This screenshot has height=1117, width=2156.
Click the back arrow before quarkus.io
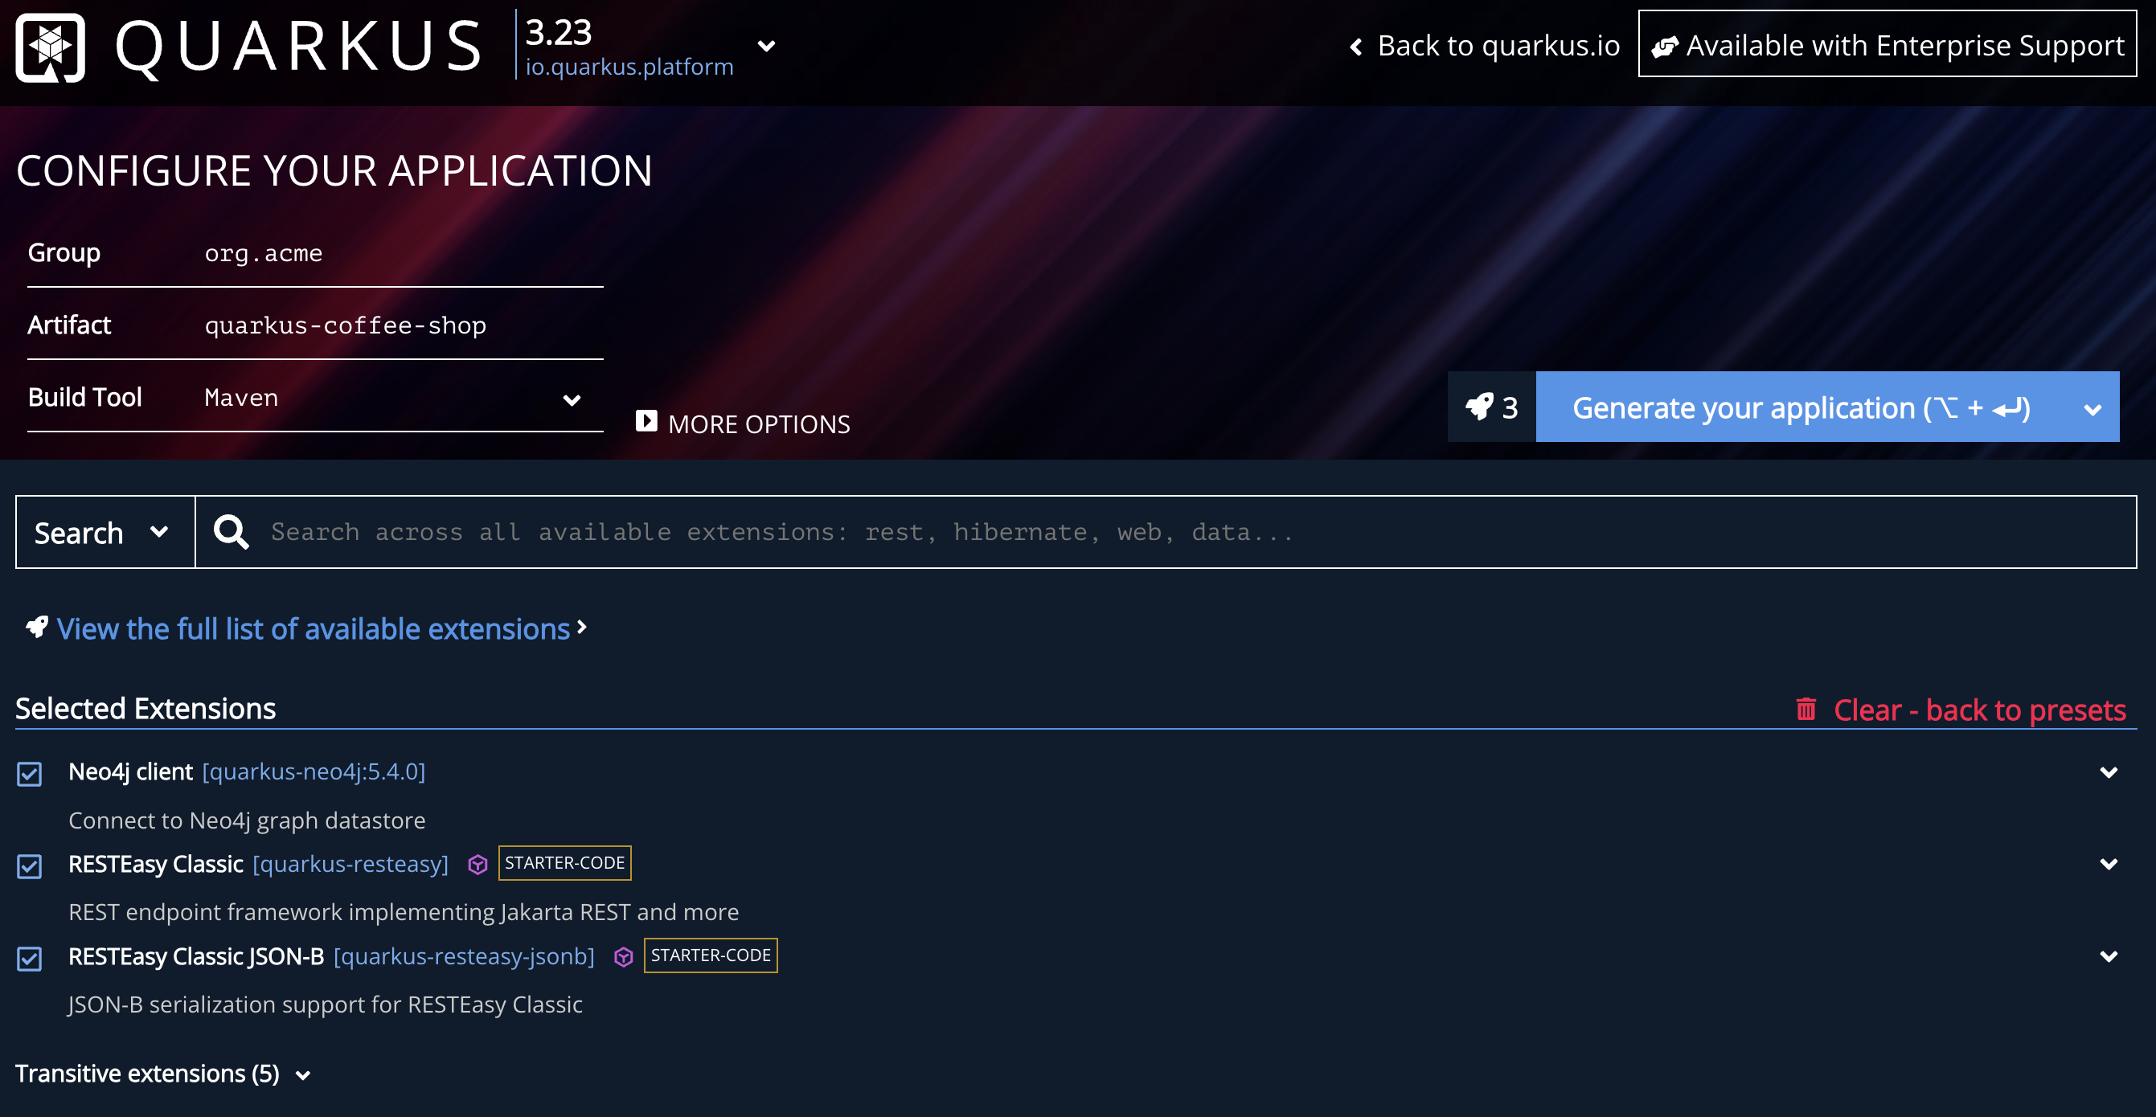coord(1357,47)
